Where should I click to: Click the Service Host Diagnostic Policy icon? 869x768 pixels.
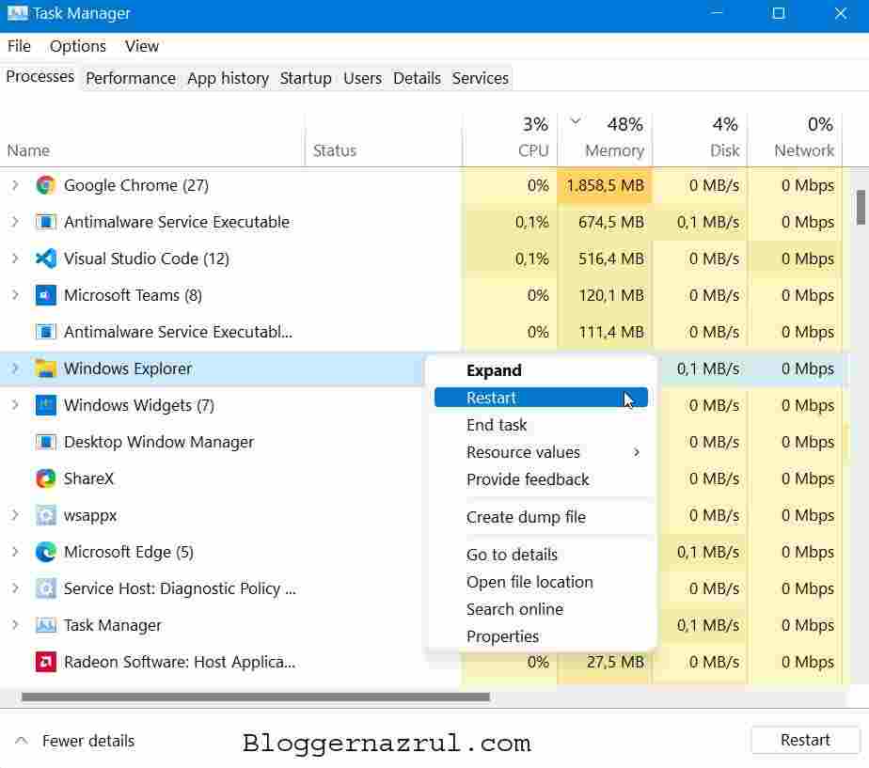pyautogui.click(x=45, y=588)
